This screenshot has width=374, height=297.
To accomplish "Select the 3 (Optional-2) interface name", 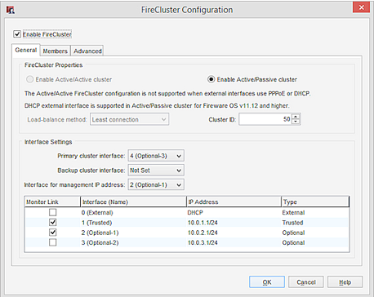I will click(100, 242).
